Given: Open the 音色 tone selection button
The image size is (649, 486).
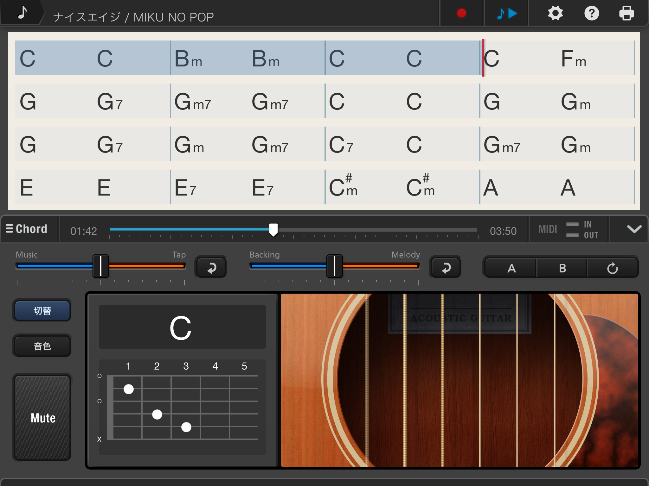Looking at the screenshot, I should click(42, 346).
